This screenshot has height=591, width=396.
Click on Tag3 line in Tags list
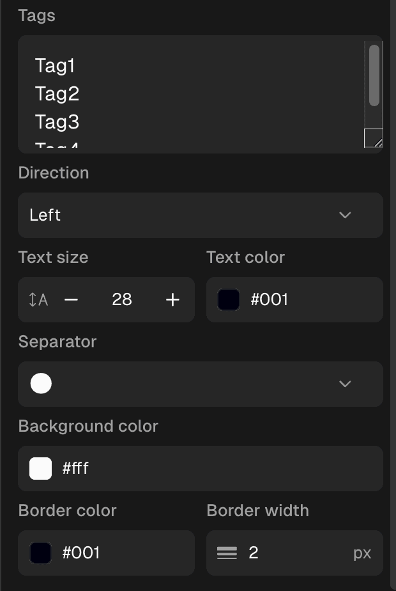[57, 122]
